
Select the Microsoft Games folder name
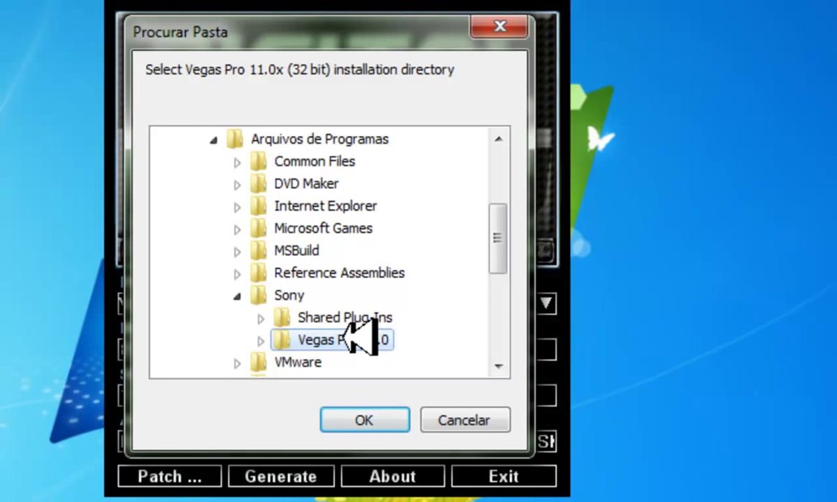(323, 228)
